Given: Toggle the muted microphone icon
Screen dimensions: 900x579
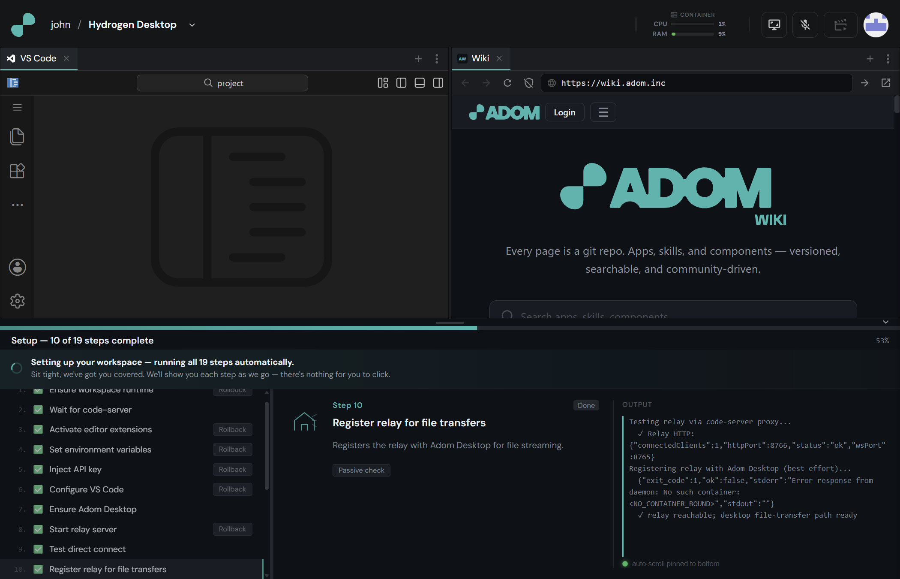Looking at the screenshot, I should (805, 25).
